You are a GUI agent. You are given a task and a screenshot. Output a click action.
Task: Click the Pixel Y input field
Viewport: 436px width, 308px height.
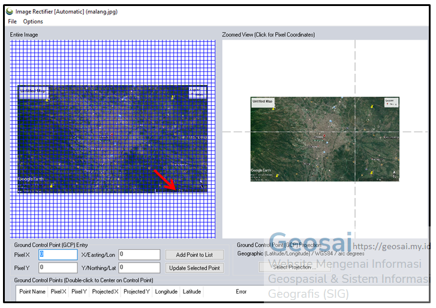tap(58, 268)
